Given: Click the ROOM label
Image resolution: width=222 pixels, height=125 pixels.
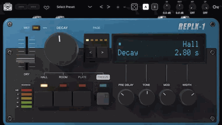Looking at the screenshot, I should 63,77.
